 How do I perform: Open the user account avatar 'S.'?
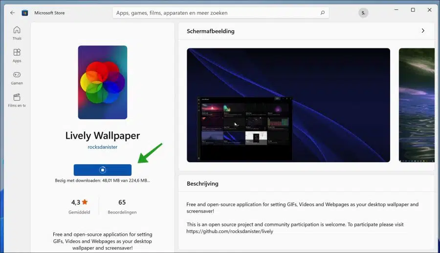(x=363, y=13)
